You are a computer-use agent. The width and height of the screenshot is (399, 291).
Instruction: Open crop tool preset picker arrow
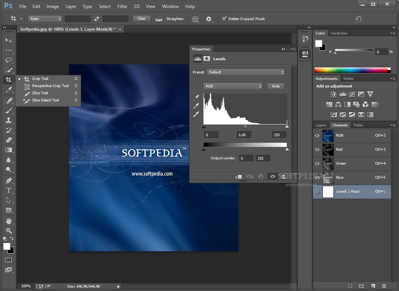pyautogui.click(x=21, y=19)
